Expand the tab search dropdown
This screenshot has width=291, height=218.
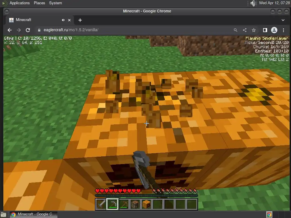click(283, 20)
